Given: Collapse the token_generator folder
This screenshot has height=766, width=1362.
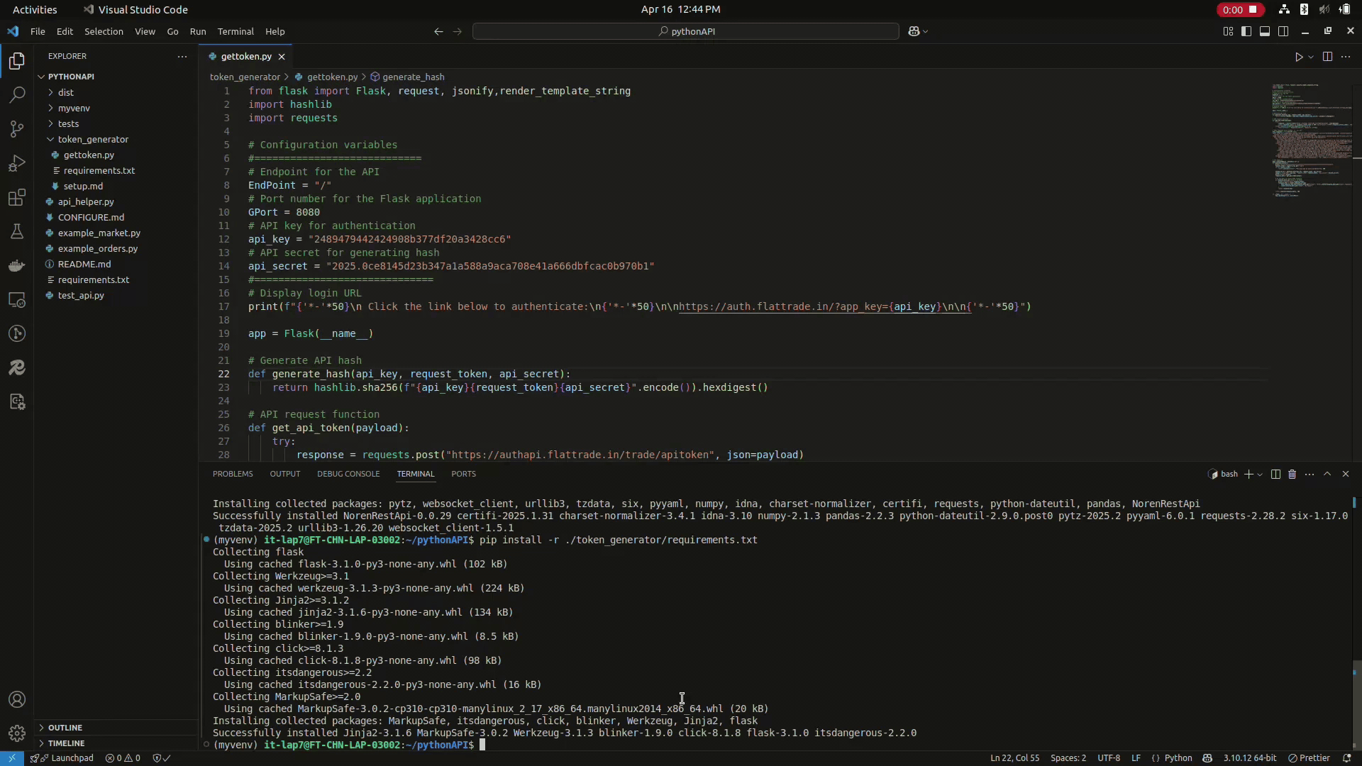Looking at the screenshot, I should click(x=93, y=139).
